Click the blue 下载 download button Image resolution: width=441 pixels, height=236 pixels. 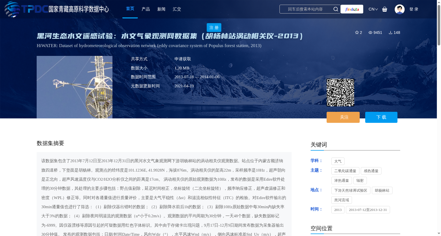click(381, 117)
